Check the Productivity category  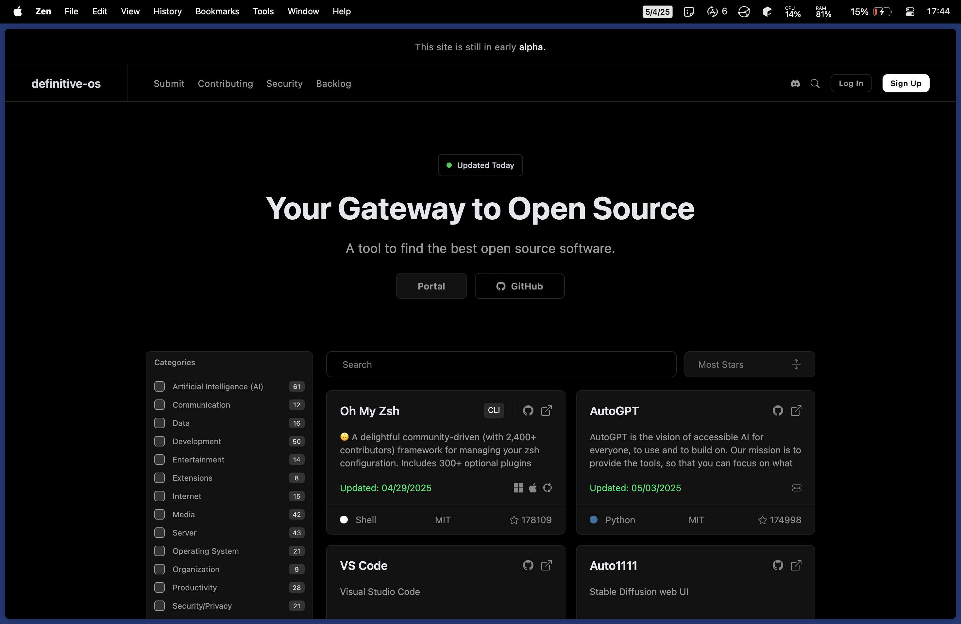point(160,587)
